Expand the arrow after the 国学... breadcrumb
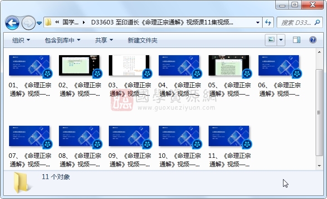 point(83,22)
